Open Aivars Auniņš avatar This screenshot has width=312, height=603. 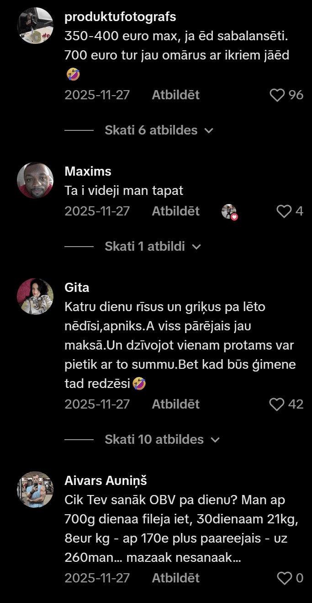[35, 490]
